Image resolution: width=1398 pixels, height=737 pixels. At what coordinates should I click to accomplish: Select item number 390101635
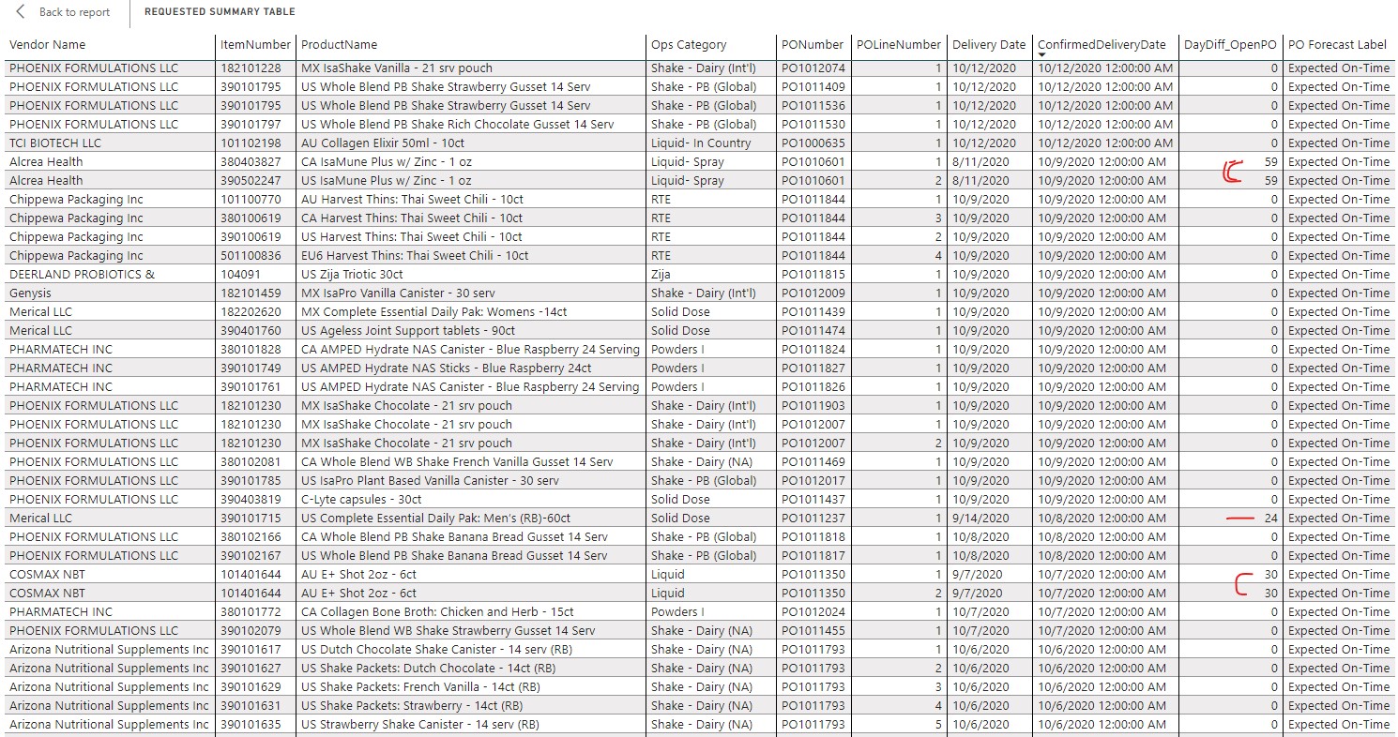tap(251, 724)
